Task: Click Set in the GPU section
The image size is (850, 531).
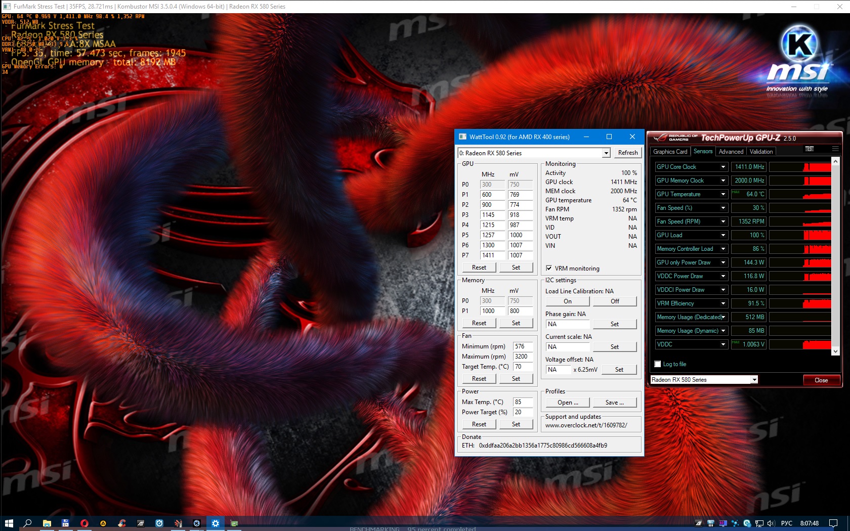Action: 516,268
